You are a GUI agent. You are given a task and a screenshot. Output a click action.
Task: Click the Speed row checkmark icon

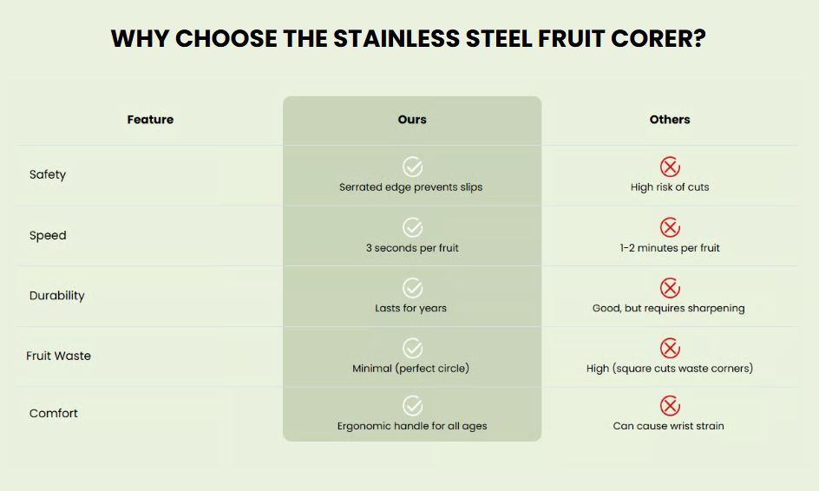point(412,227)
